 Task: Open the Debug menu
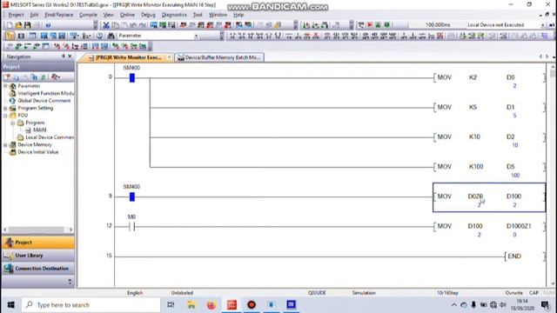pyautogui.click(x=148, y=15)
